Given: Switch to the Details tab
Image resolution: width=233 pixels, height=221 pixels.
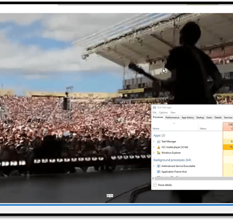Looking at the screenshot, I should (x=218, y=117).
